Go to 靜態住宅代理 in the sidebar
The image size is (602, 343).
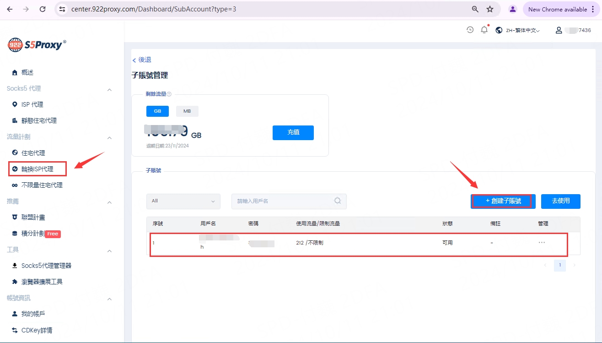click(39, 120)
